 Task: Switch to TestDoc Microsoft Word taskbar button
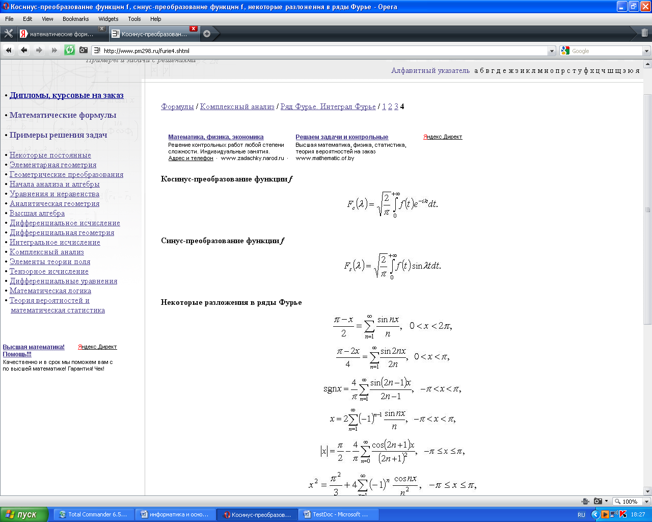(339, 514)
